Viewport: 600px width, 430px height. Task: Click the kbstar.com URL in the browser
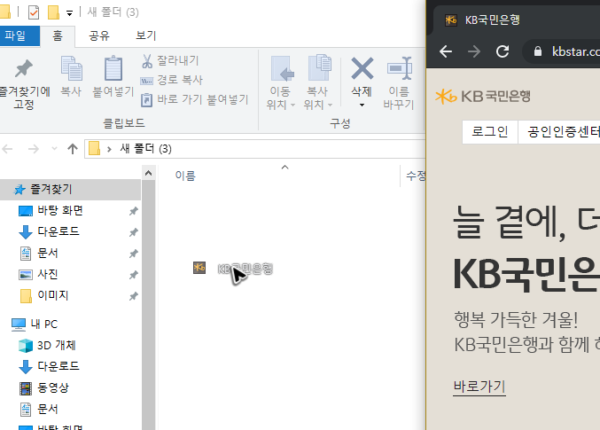pyautogui.click(x=576, y=51)
